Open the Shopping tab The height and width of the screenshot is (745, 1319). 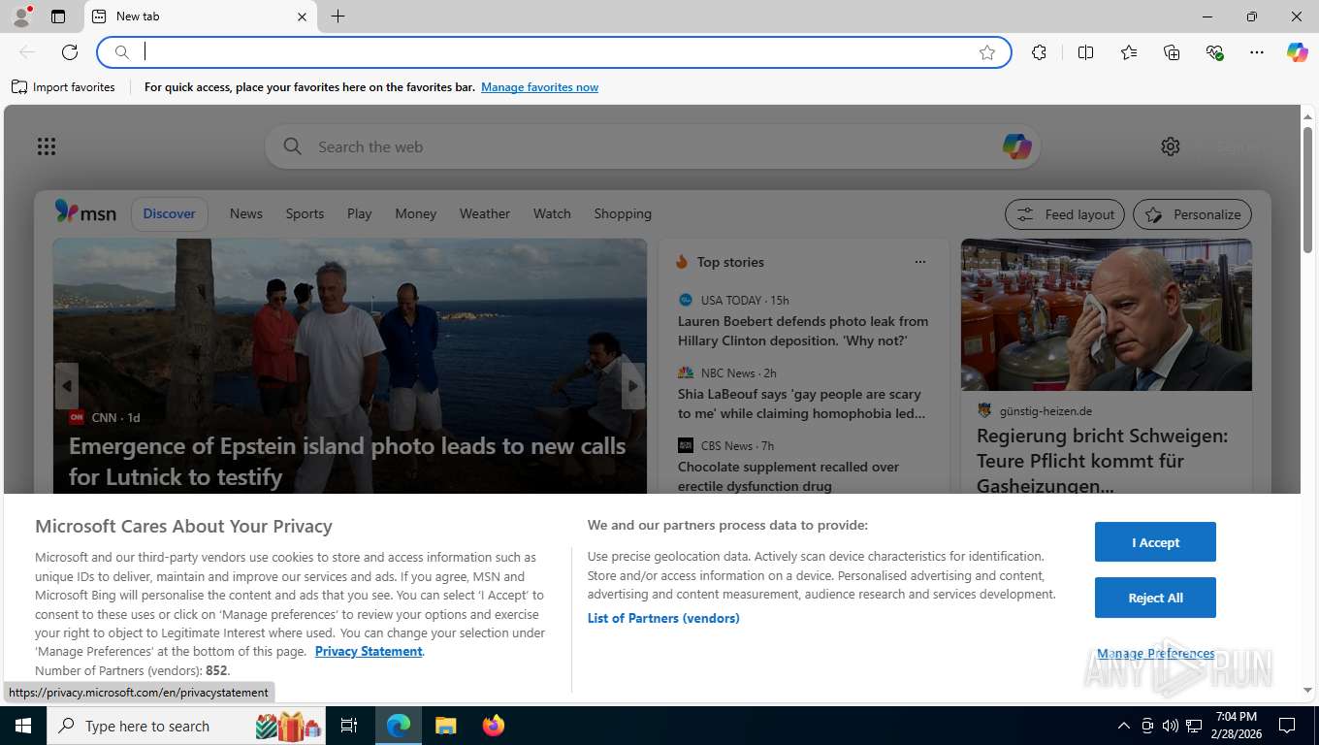click(623, 213)
